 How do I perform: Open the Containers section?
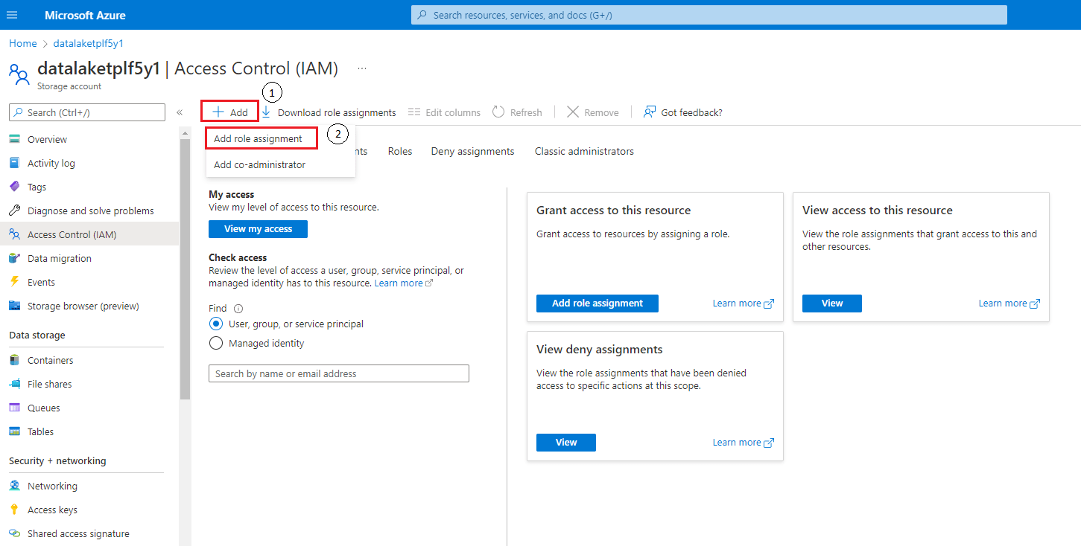[51, 359]
